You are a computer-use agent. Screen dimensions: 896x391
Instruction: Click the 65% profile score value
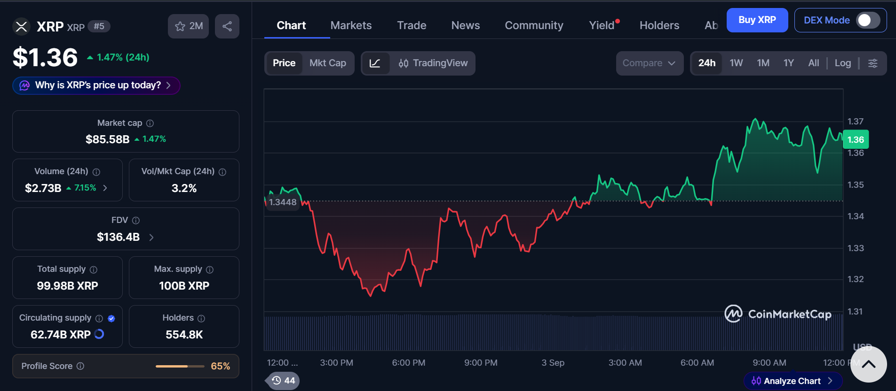point(221,366)
